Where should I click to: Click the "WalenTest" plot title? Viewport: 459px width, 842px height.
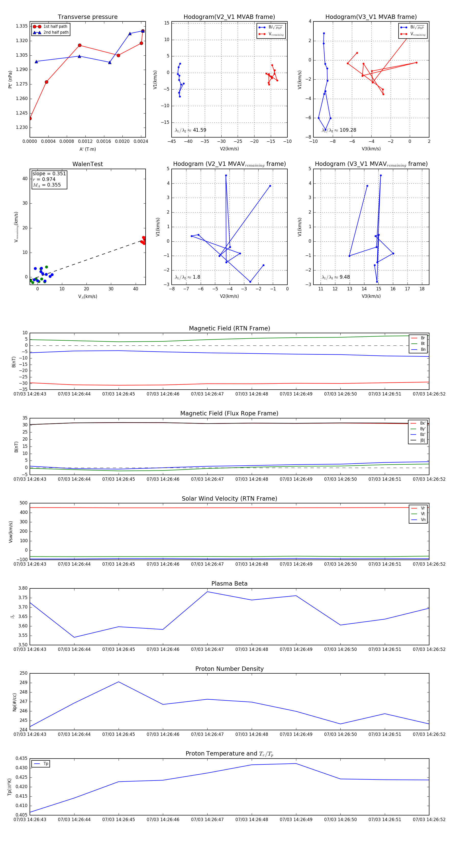(x=87, y=164)
